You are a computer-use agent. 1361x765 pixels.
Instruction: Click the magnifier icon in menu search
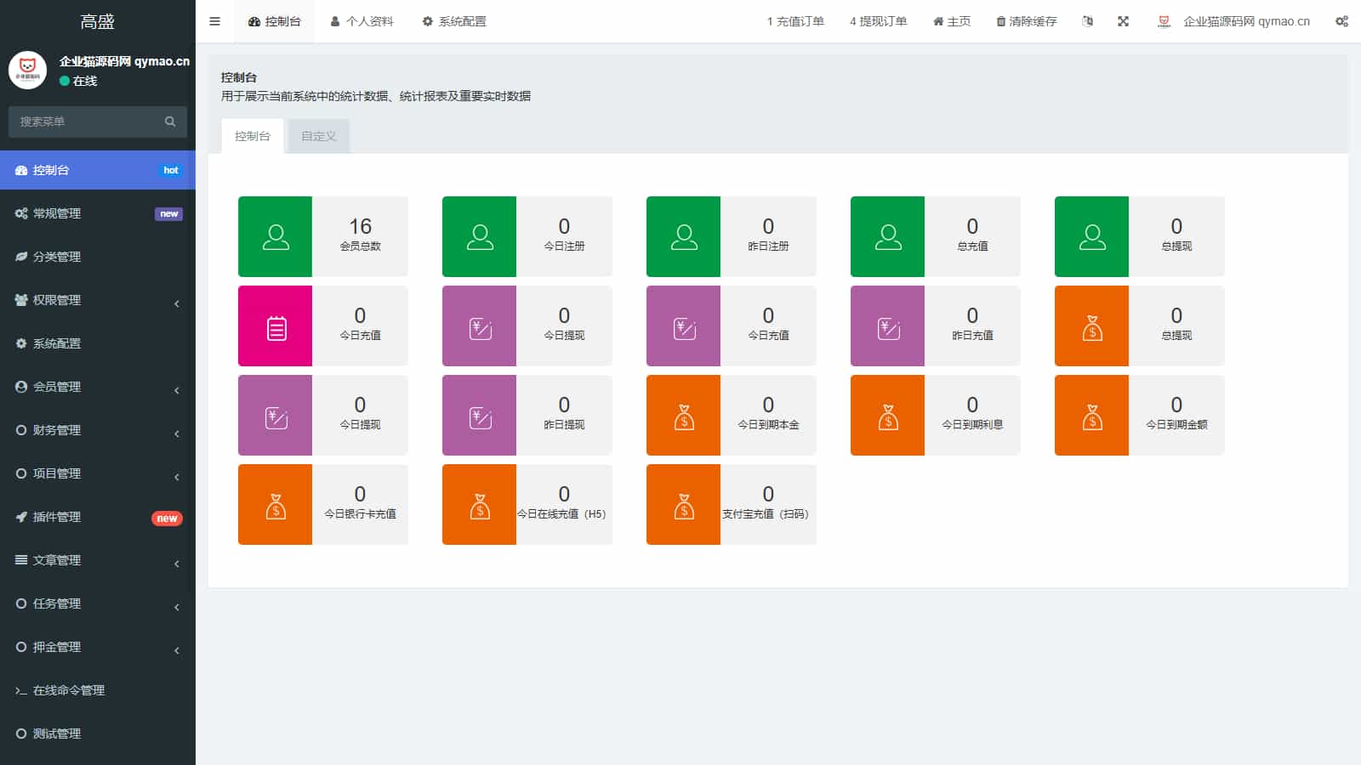coord(170,122)
